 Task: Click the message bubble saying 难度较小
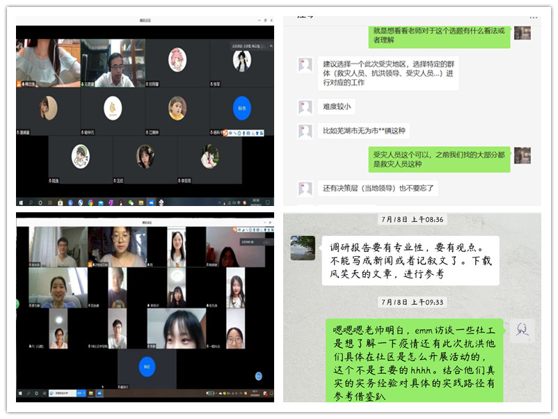[x=337, y=106]
